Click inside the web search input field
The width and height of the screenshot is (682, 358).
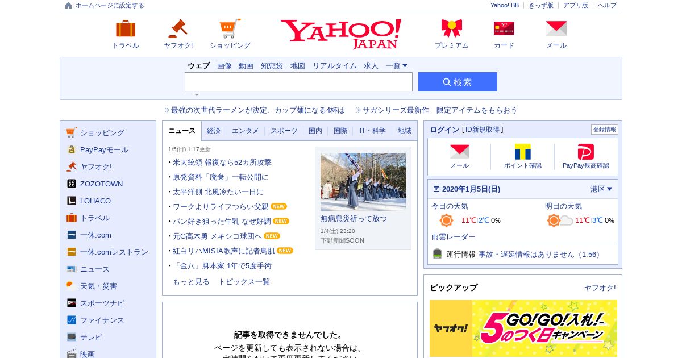coord(298,82)
